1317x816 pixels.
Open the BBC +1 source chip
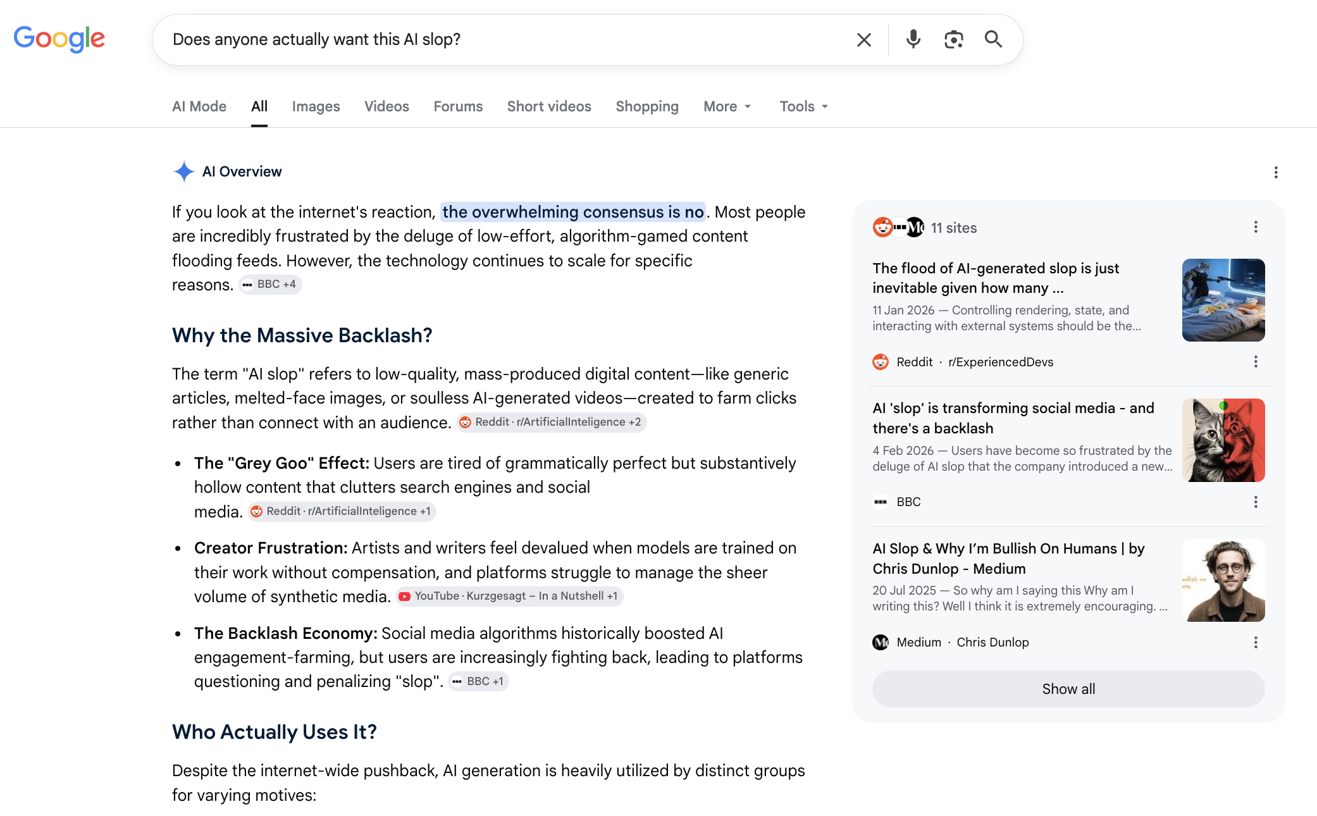pyautogui.click(x=479, y=681)
